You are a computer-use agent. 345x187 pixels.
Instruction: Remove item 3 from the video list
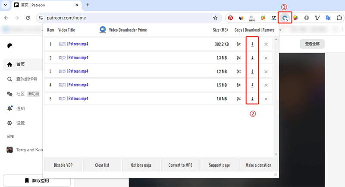point(266,72)
